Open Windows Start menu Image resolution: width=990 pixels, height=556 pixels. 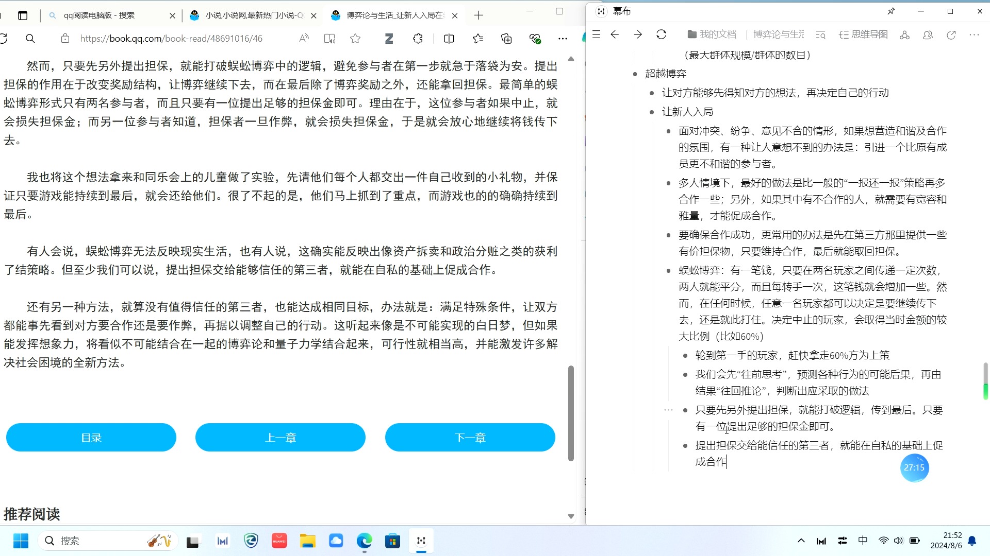tap(21, 541)
